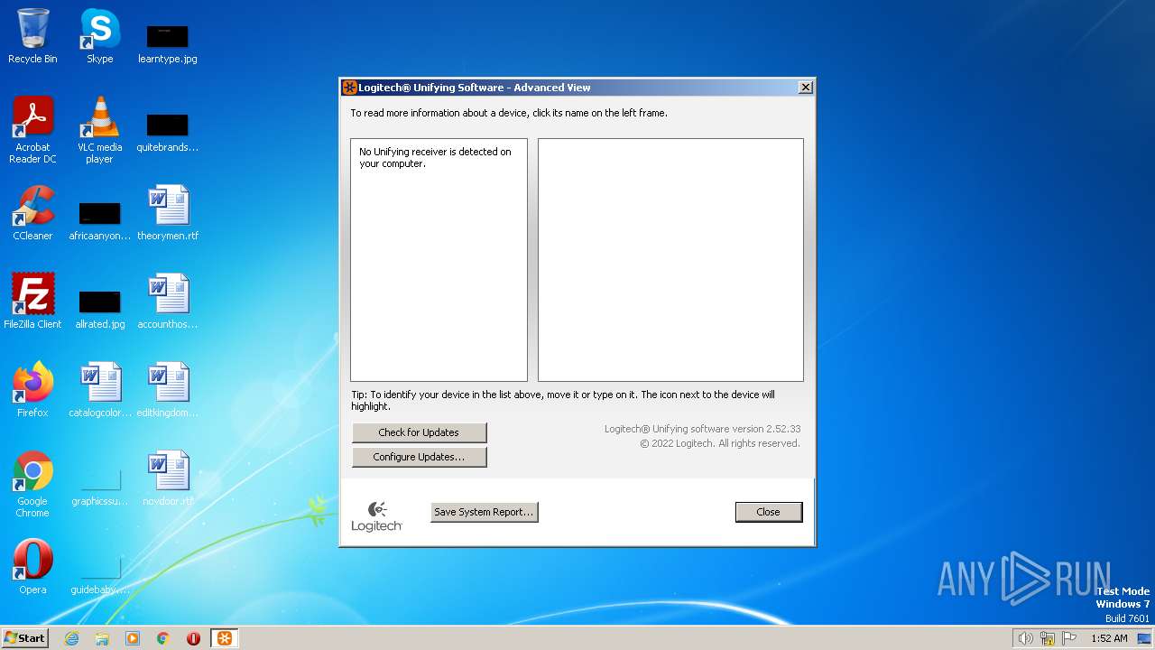The image size is (1155, 650).
Task: Select the Google Chrome desktop shortcut
Action: (x=32, y=484)
